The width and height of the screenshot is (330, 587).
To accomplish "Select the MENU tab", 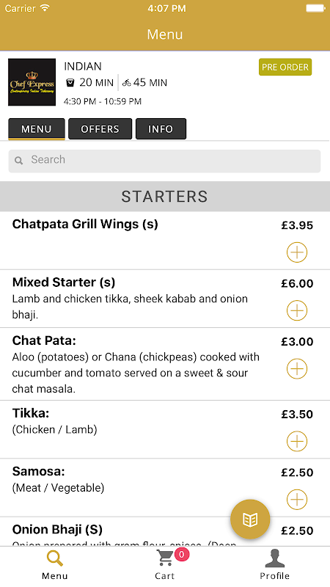I will point(36,129).
